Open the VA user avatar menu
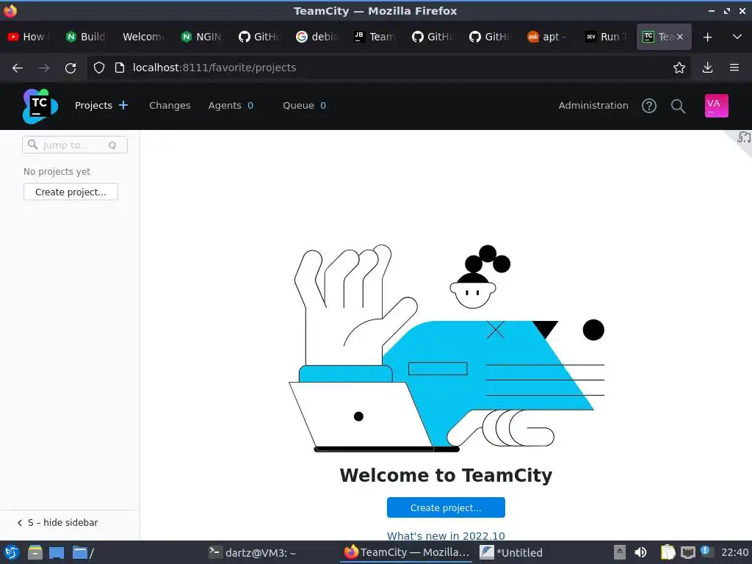 pyautogui.click(x=716, y=106)
